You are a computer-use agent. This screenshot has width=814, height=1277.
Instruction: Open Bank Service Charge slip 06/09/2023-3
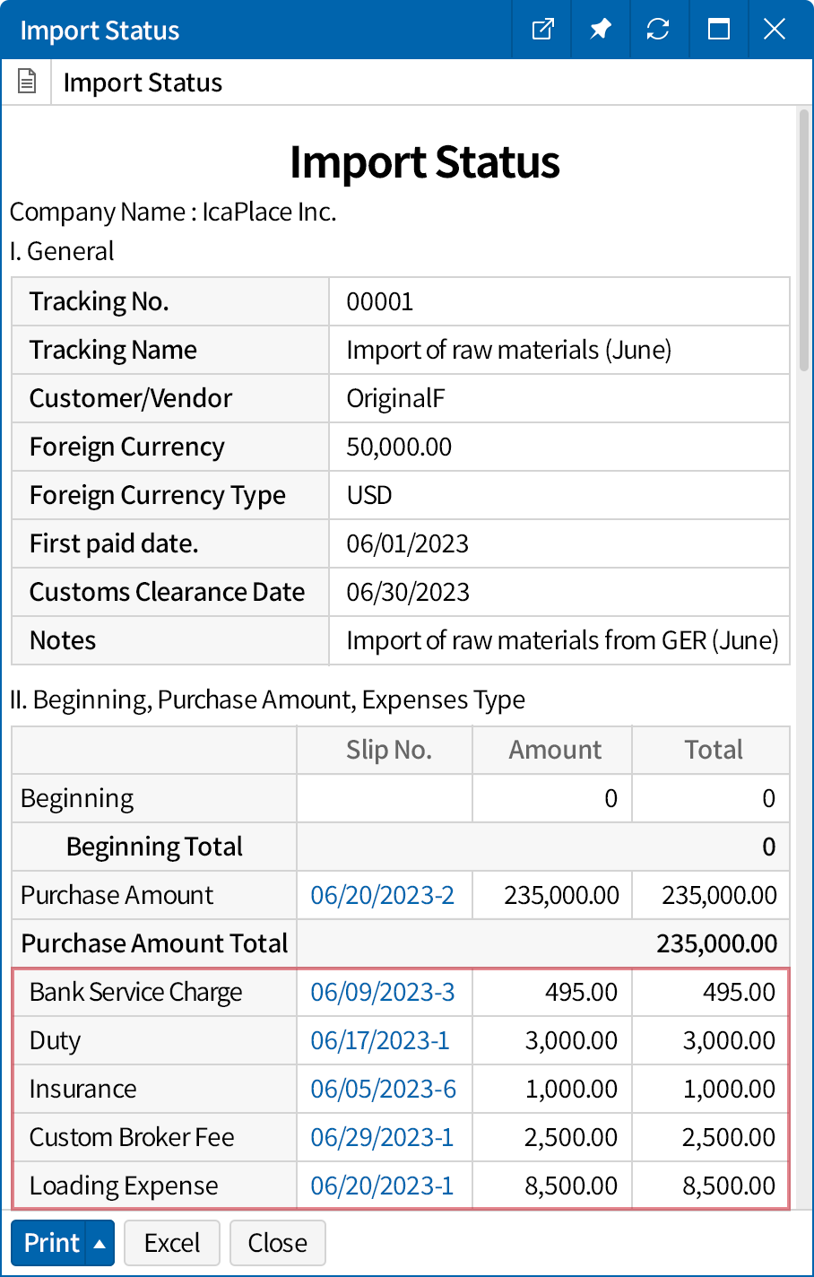tap(384, 992)
